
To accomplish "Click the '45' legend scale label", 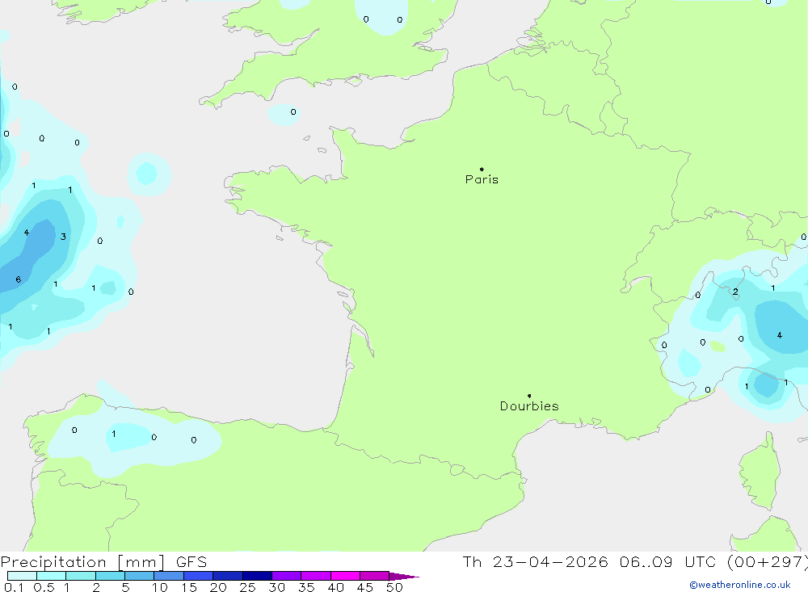I will tap(365, 587).
